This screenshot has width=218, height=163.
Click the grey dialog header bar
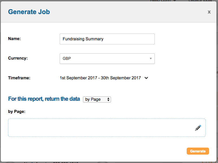pyautogui.click(x=122, y=12)
